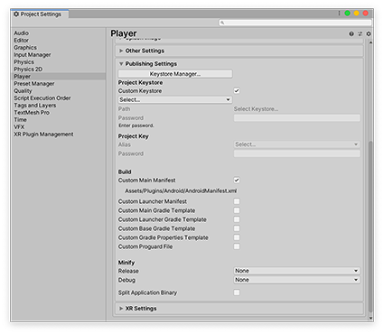Image resolution: width=384 pixels, height=334 pixels.
Task: Open the gear settings icon in Player header
Action: pos(369,34)
